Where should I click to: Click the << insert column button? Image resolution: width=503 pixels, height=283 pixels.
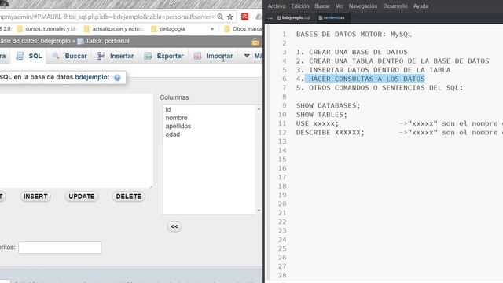click(174, 226)
